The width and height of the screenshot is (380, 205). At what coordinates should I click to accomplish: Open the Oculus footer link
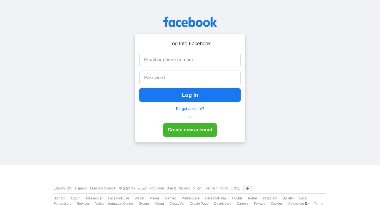click(x=237, y=198)
